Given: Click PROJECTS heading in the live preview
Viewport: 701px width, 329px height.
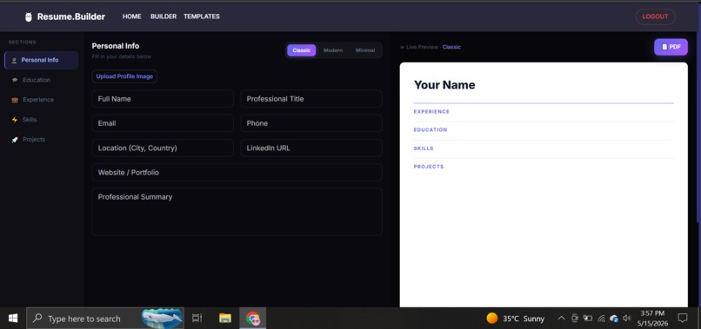Looking at the screenshot, I should 429,167.
